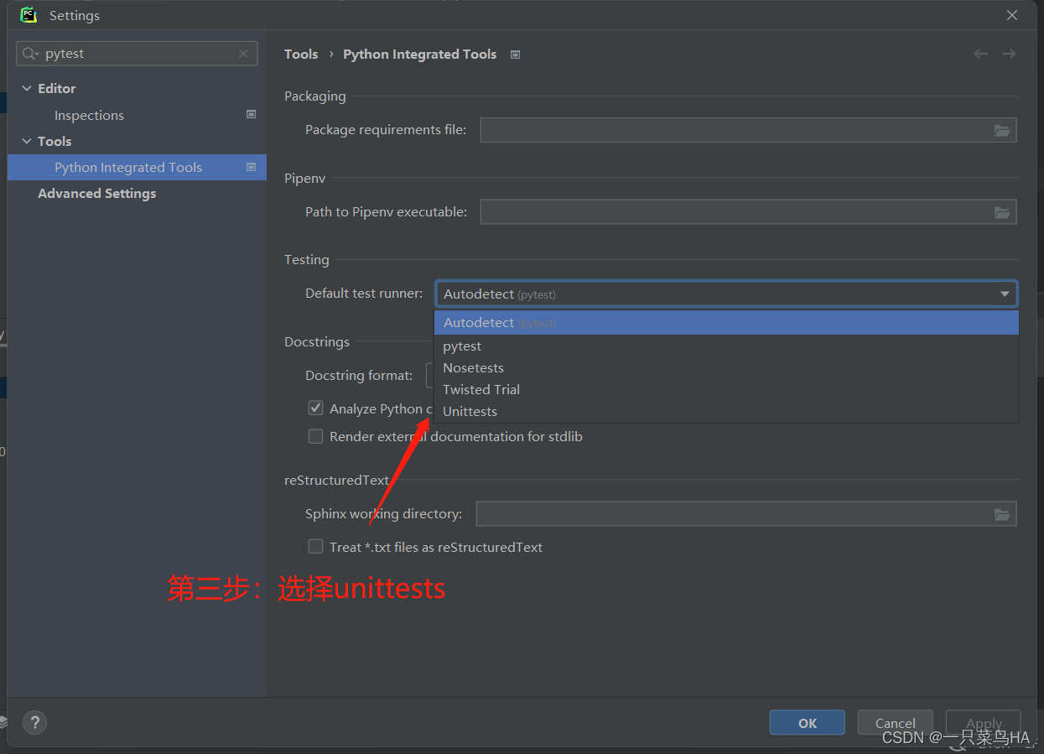The height and width of the screenshot is (754, 1044).
Task: Open the Inspections settings page
Action: point(89,115)
